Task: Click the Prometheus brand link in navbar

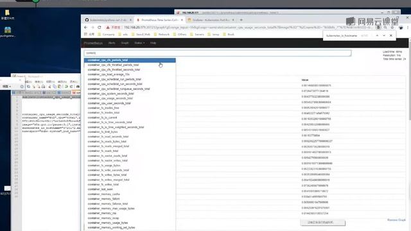Action: pos(93,43)
